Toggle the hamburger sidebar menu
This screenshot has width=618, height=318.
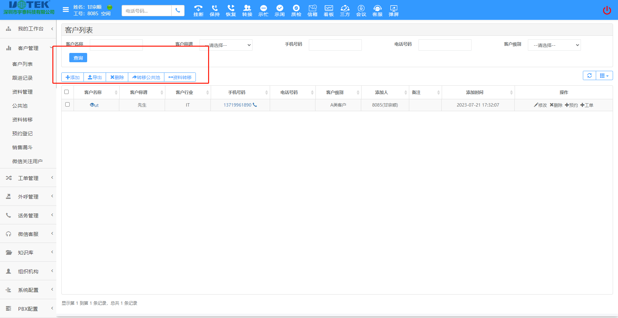pyautogui.click(x=66, y=10)
